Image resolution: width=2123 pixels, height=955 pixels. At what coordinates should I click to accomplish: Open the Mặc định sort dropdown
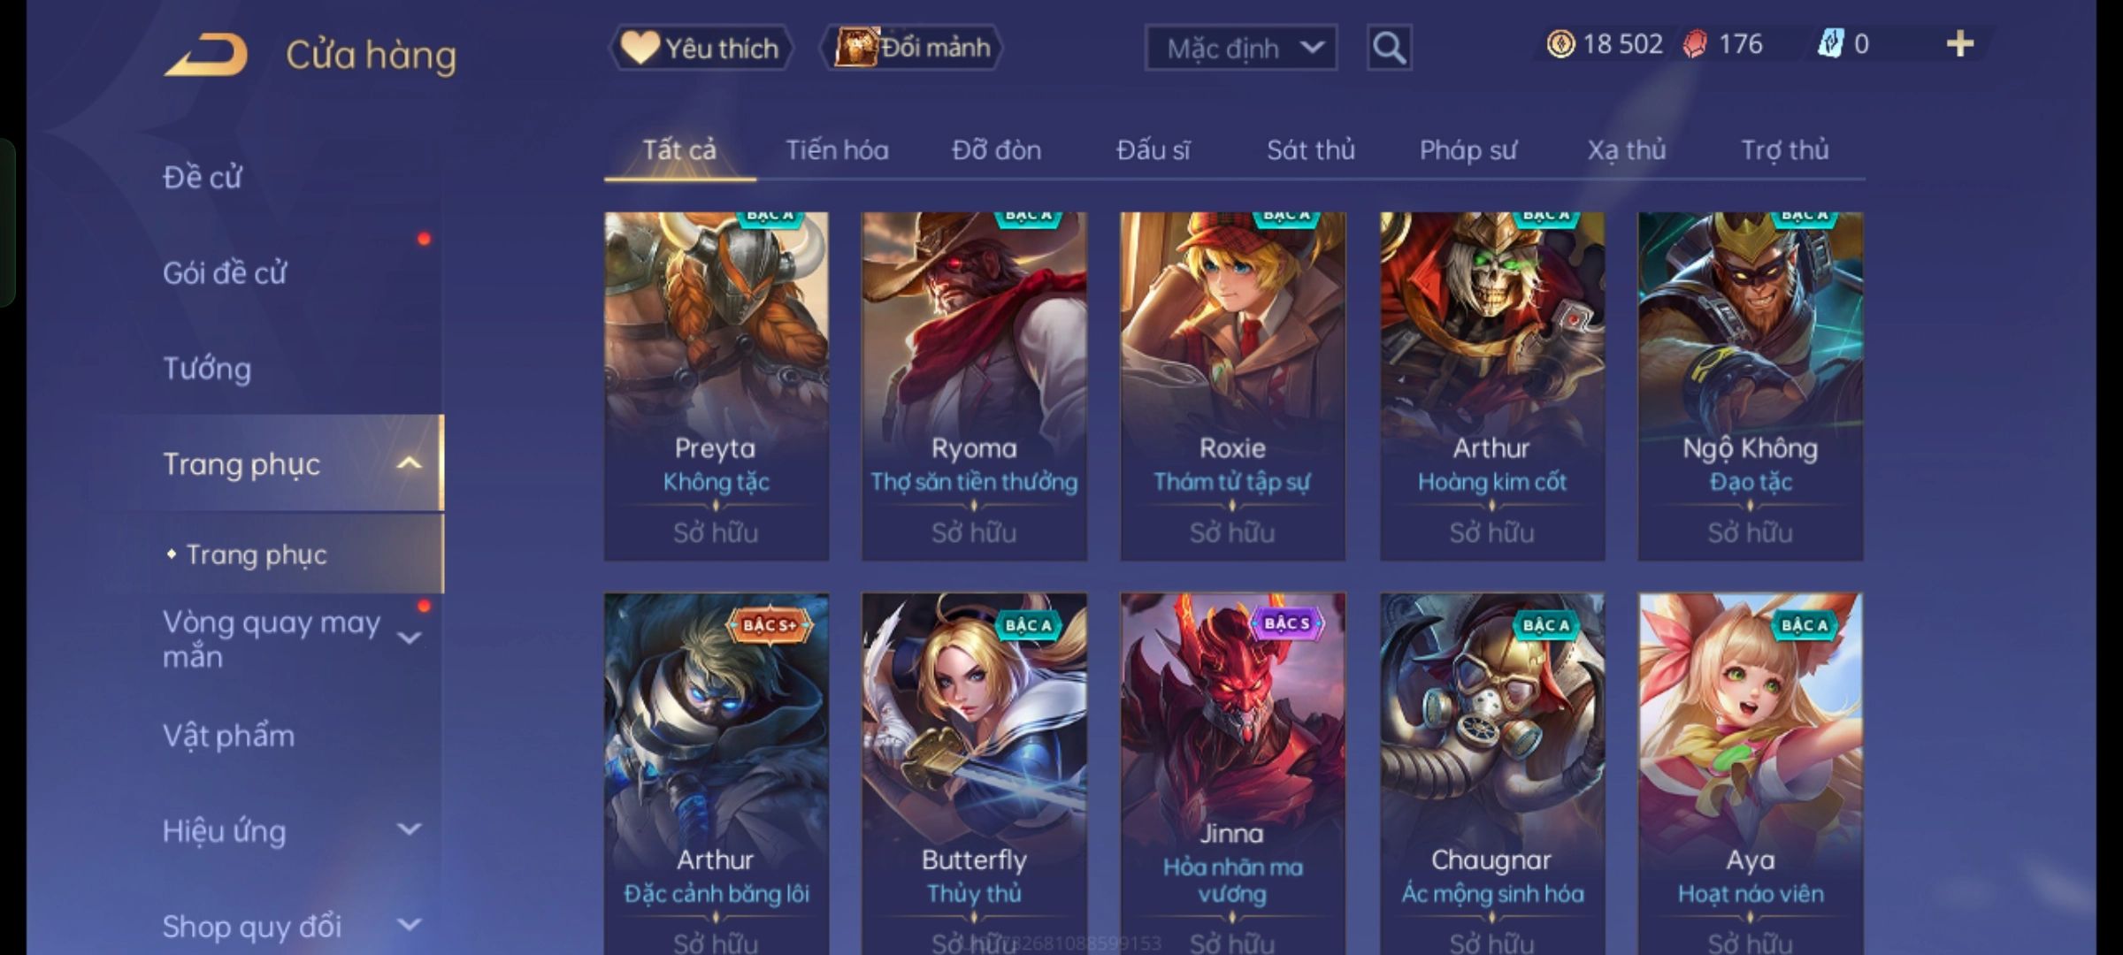point(1241,48)
